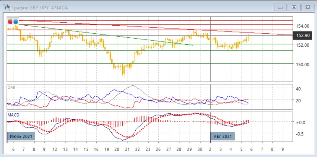The image size is (317, 157).
Task: Click the DMI scale value 20
Action: pos(298,101)
